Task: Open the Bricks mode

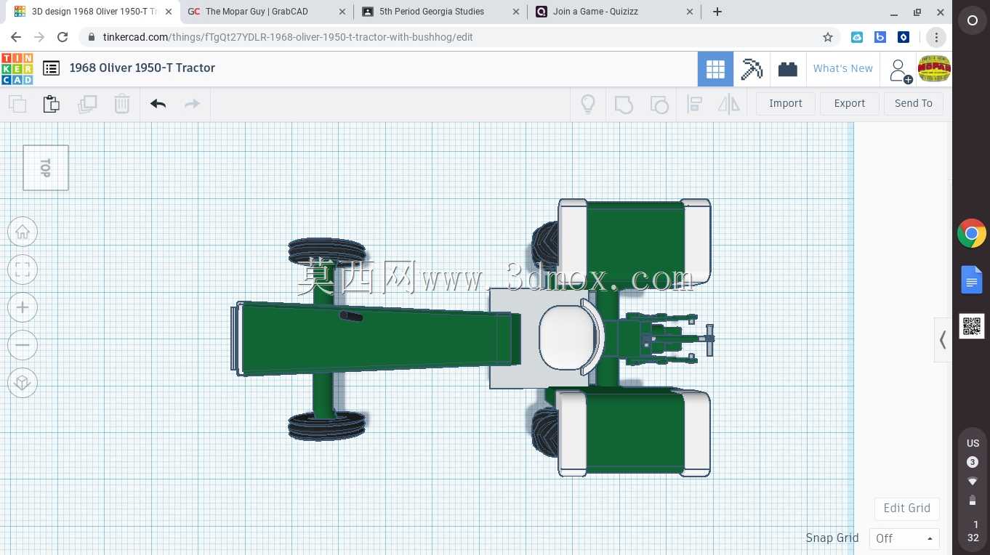Action: (x=787, y=69)
